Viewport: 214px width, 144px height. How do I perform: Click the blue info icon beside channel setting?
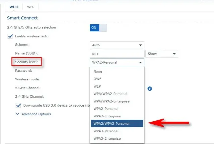150,88
